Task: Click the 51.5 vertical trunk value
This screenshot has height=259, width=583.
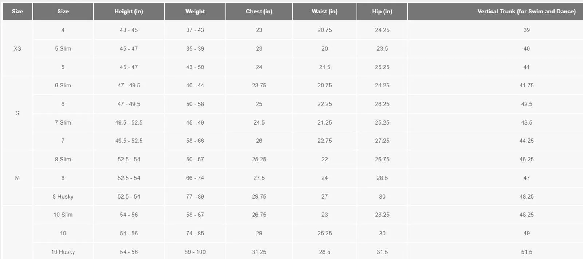Action: (x=527, y=252)
